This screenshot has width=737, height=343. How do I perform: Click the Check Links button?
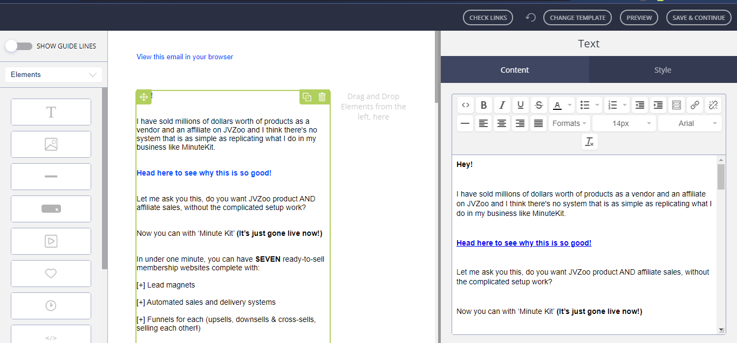coord(488,18)
